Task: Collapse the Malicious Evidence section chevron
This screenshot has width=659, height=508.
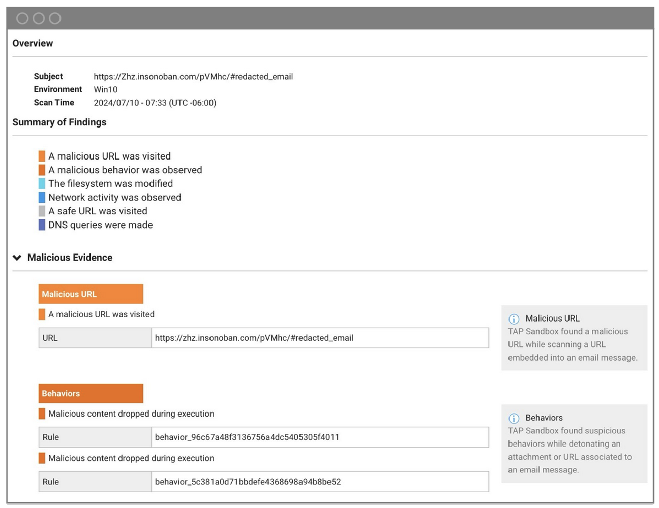Action: tap(17, 258)
